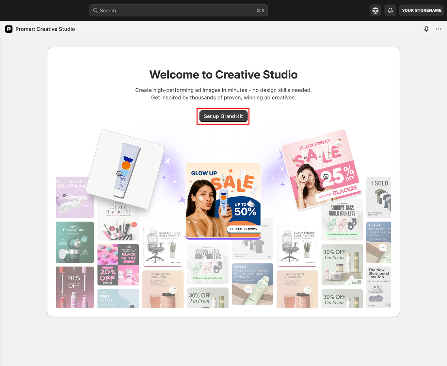Open the 20% OFF pink serum ad thumbnail
Image resolution: width=447 pixels, height=366 pixels.
pos(75,287)
